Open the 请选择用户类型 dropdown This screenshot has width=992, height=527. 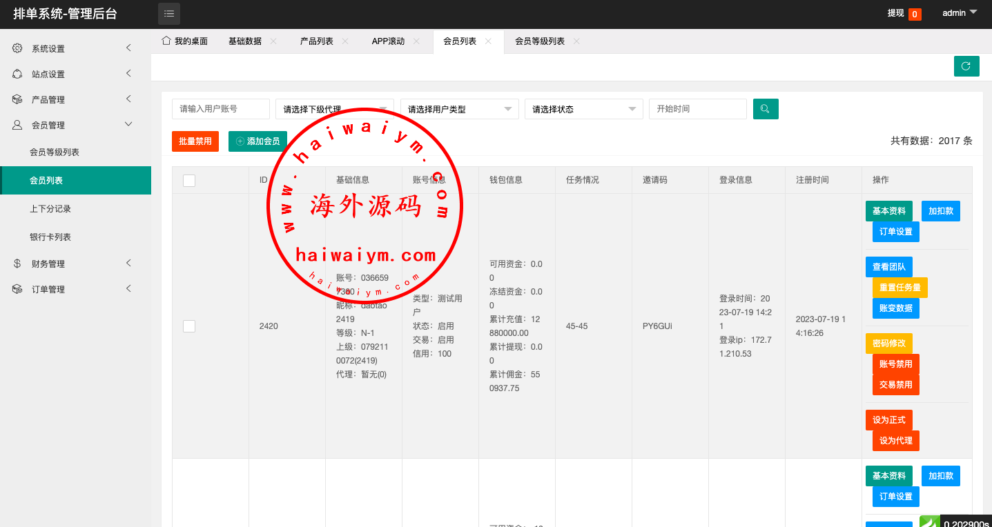click(459, 109)
